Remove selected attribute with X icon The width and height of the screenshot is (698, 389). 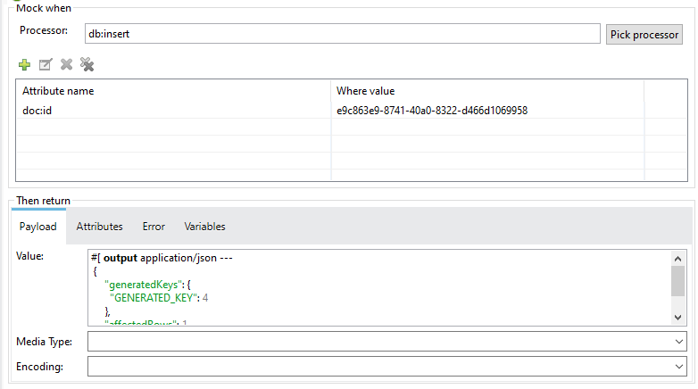[x=66, y=64]
